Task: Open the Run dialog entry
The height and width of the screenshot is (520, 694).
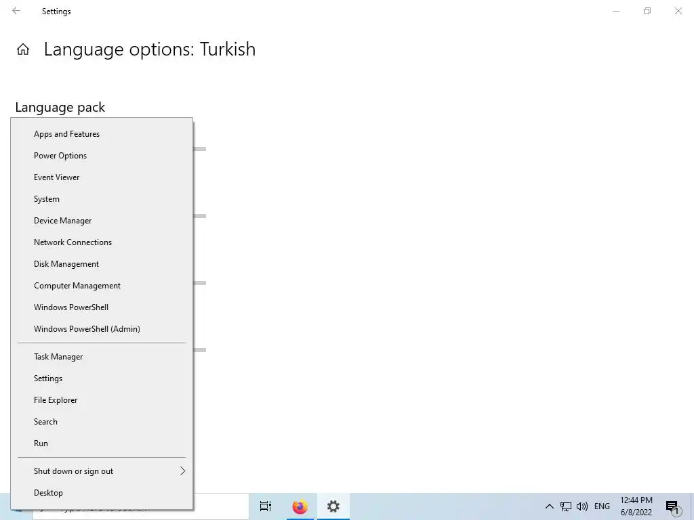Action: [x=102, y=443]
